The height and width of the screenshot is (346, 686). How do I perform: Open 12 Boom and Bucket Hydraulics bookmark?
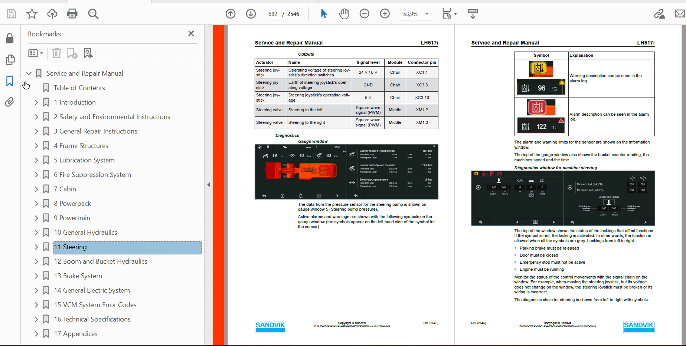[x=101, y=261]
